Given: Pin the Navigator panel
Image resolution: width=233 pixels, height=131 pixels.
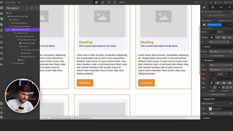Looking at the screenshot, I should click(x=32, y=8).
